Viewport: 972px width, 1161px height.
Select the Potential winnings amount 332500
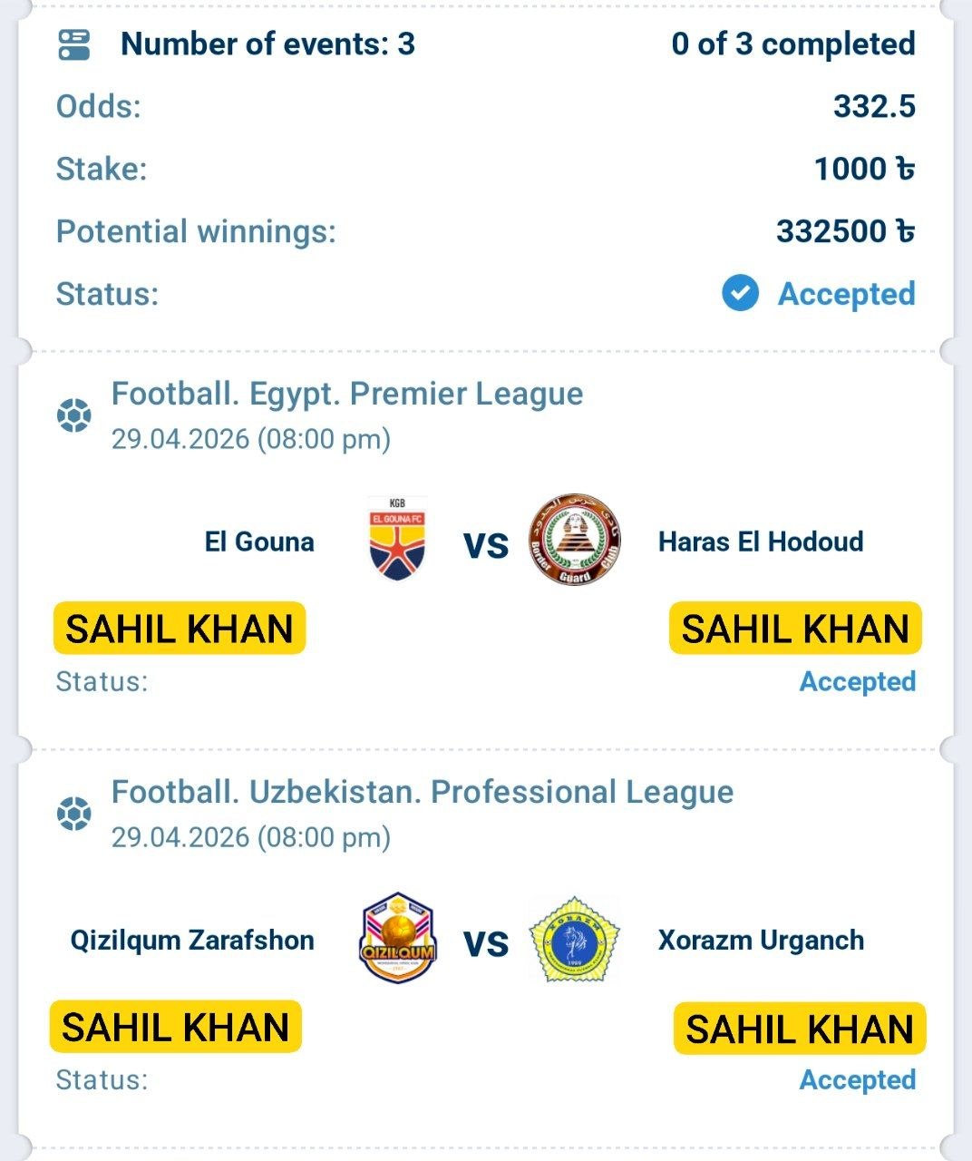pos(844,231)
